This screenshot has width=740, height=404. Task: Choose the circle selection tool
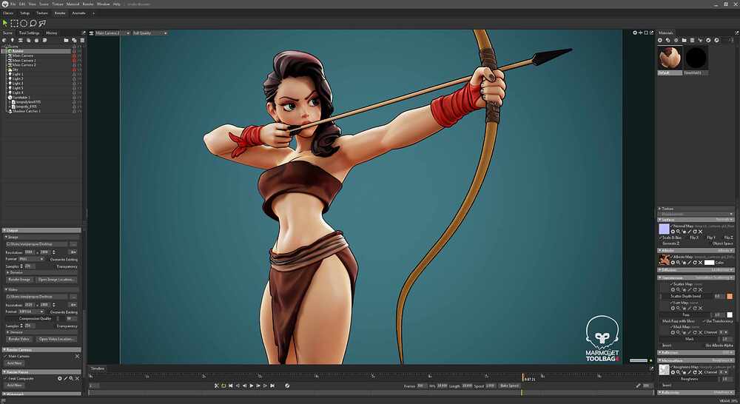pos(24,23)
